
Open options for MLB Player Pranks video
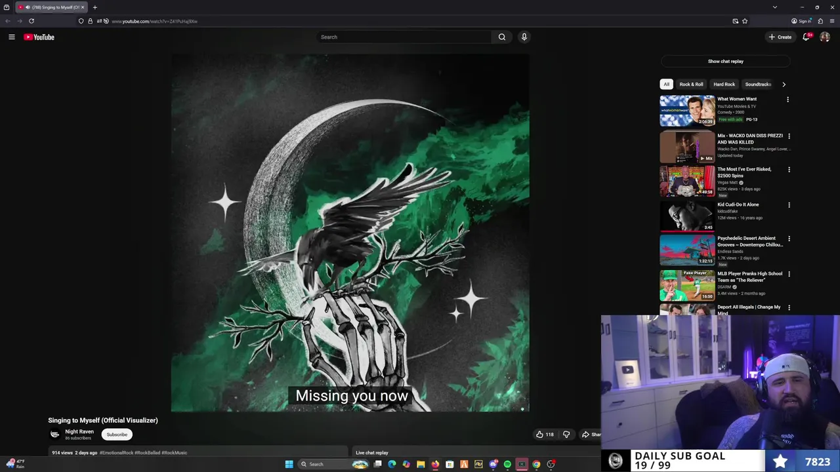point(789,274)
